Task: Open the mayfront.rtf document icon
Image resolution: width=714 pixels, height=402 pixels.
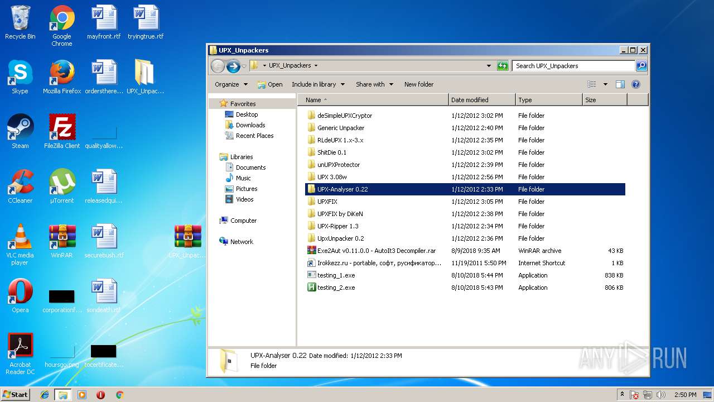Action: click(104, 23)
